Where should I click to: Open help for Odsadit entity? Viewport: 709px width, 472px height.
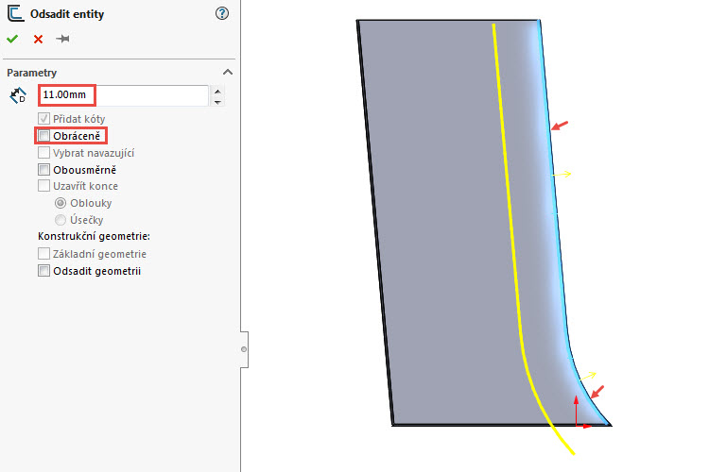222,13
